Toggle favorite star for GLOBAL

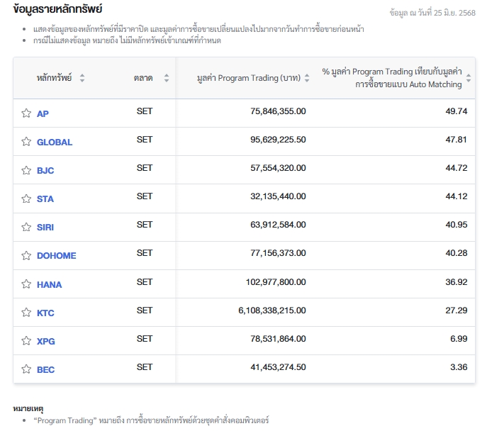(26, 142)
